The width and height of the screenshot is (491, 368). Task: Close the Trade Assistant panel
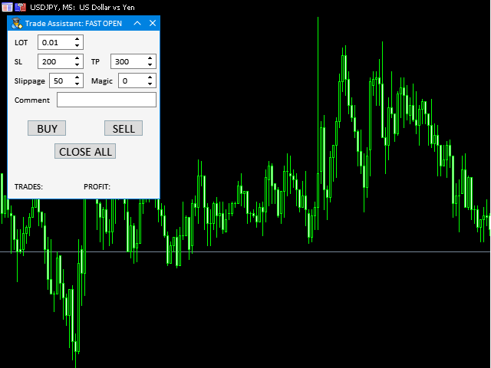click(x=152, y=23)
